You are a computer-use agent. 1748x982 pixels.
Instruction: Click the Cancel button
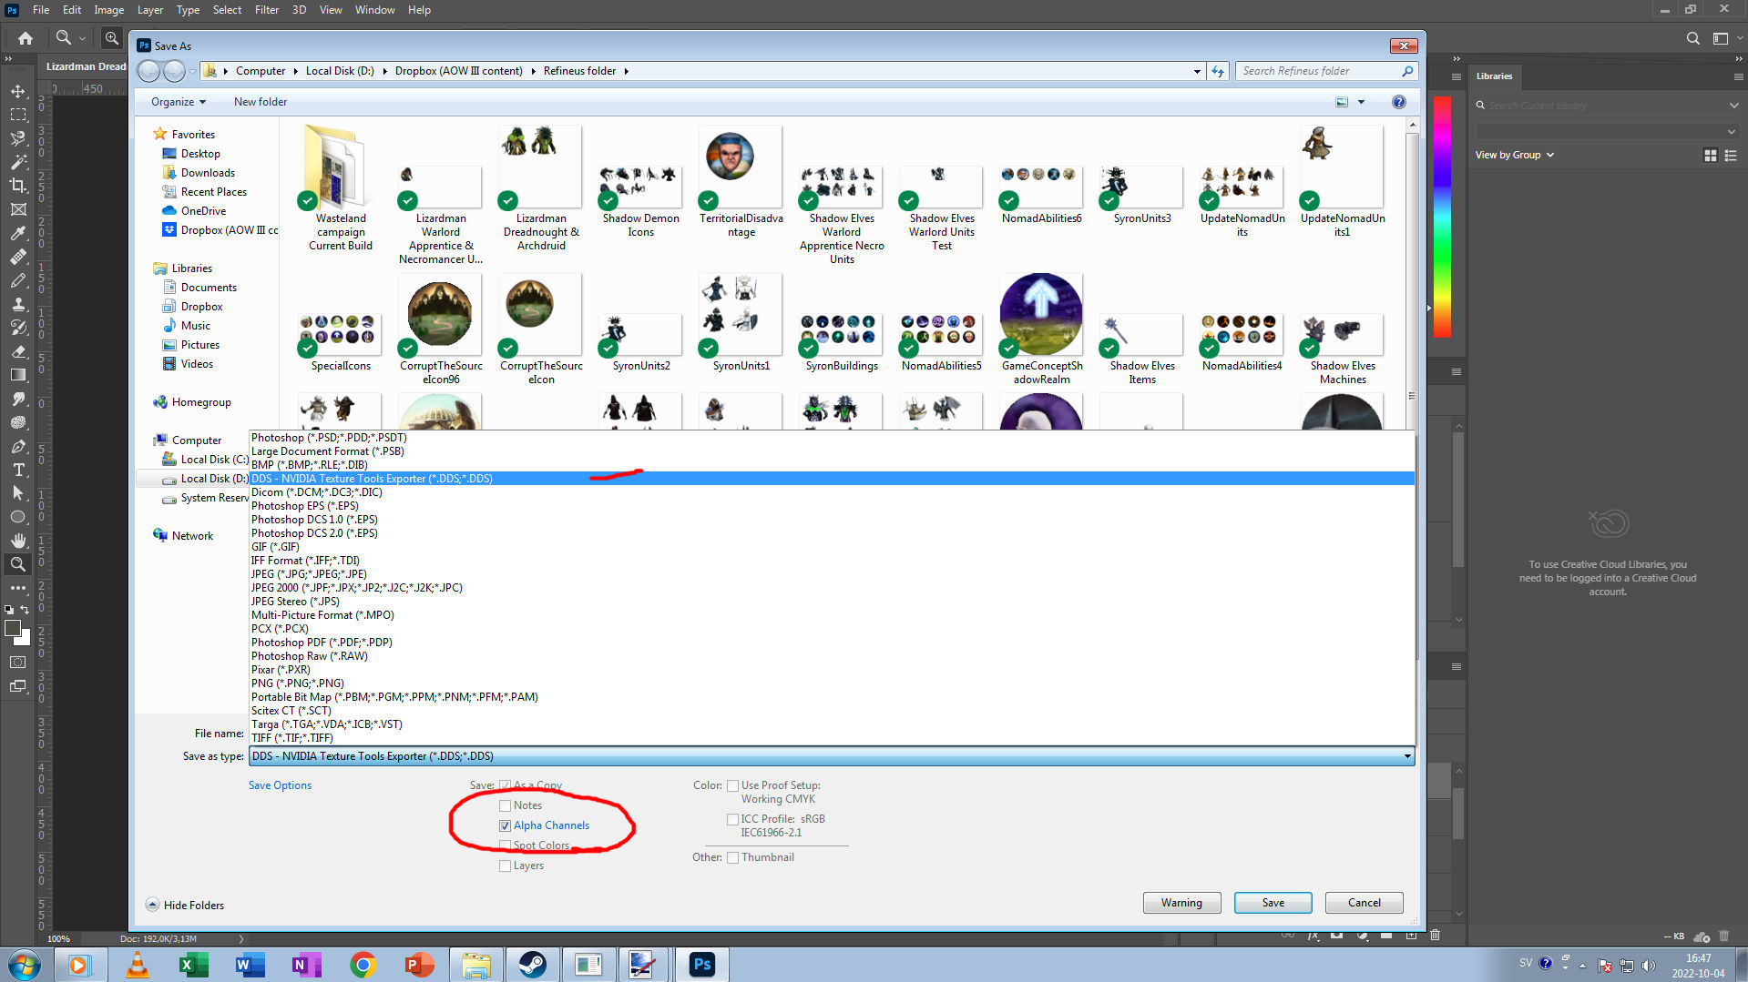1365,903
